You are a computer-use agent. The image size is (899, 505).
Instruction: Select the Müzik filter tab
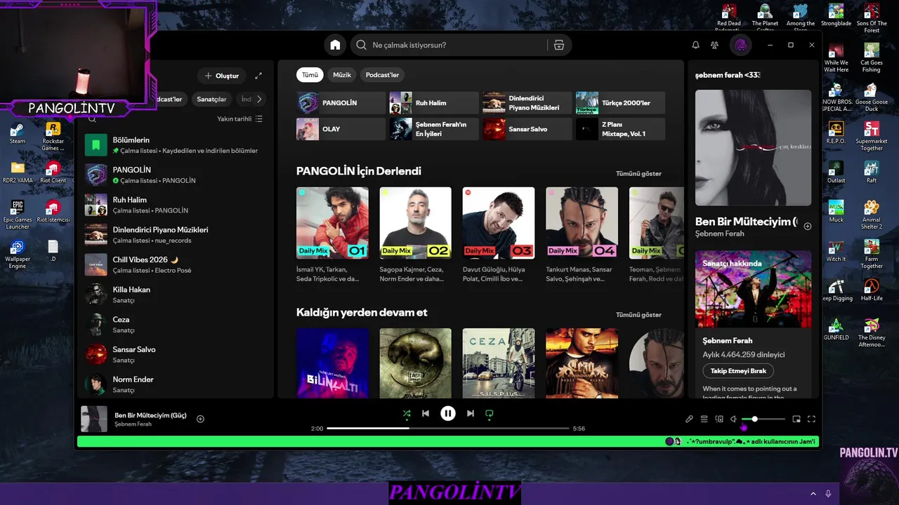pyautogui.click(x=342, y=75)
